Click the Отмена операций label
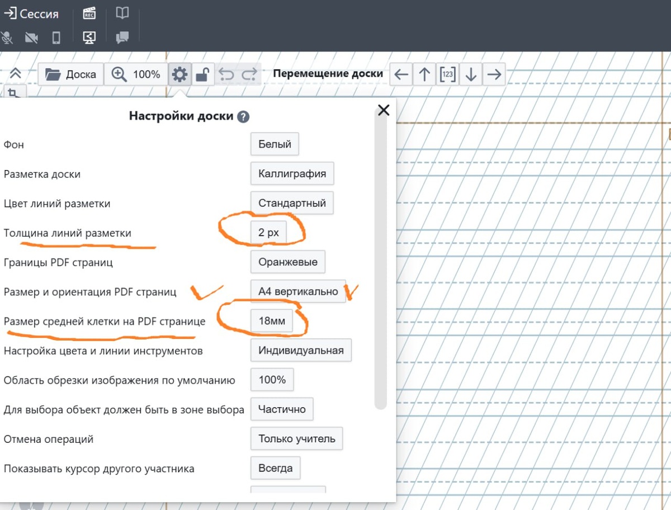The height and width of the screenshot is (510, 671). (x=49, y=439)
